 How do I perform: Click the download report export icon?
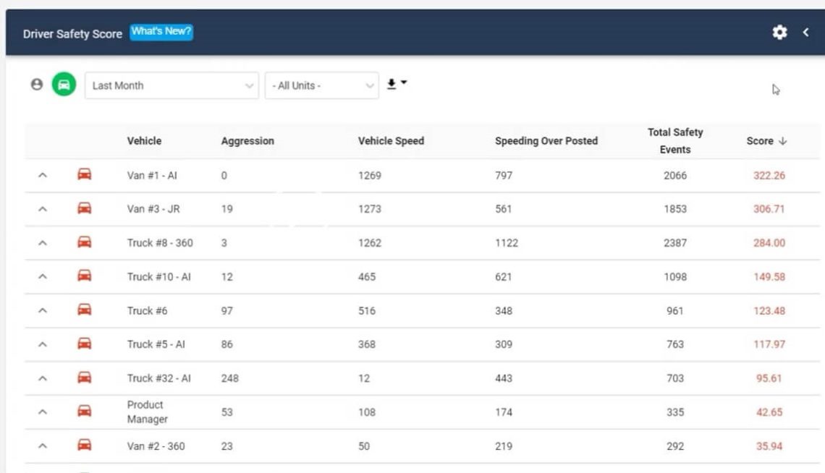(390, 85)
